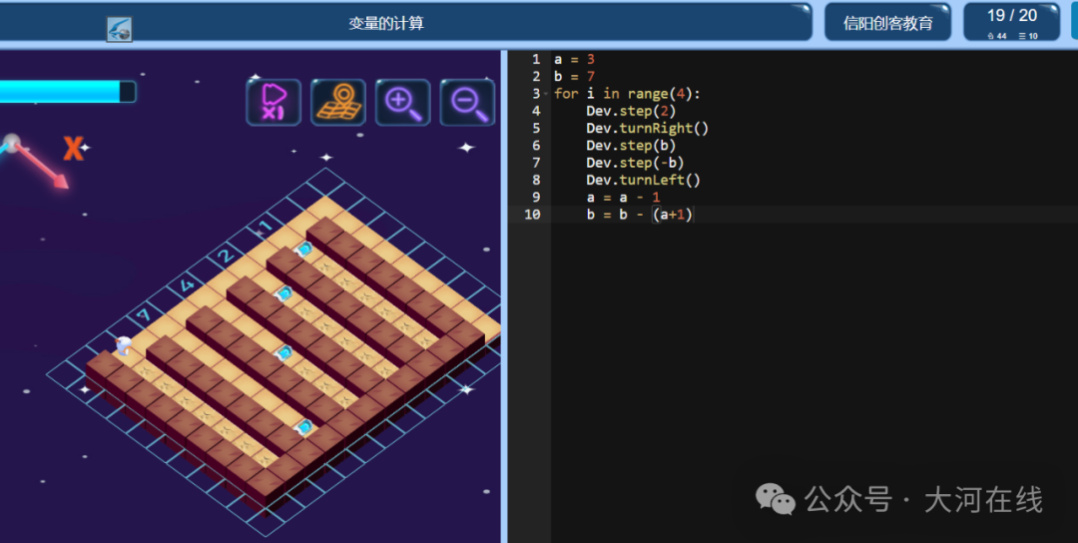Click the Dev.turnLeft() code line
This screenshot has height=543, width=1078.
tap(644, 180)
